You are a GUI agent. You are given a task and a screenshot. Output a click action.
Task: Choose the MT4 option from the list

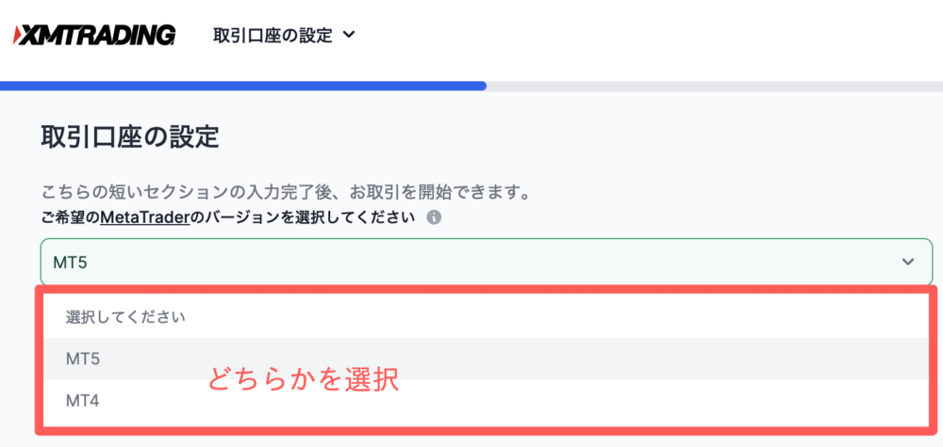(486, 400)
